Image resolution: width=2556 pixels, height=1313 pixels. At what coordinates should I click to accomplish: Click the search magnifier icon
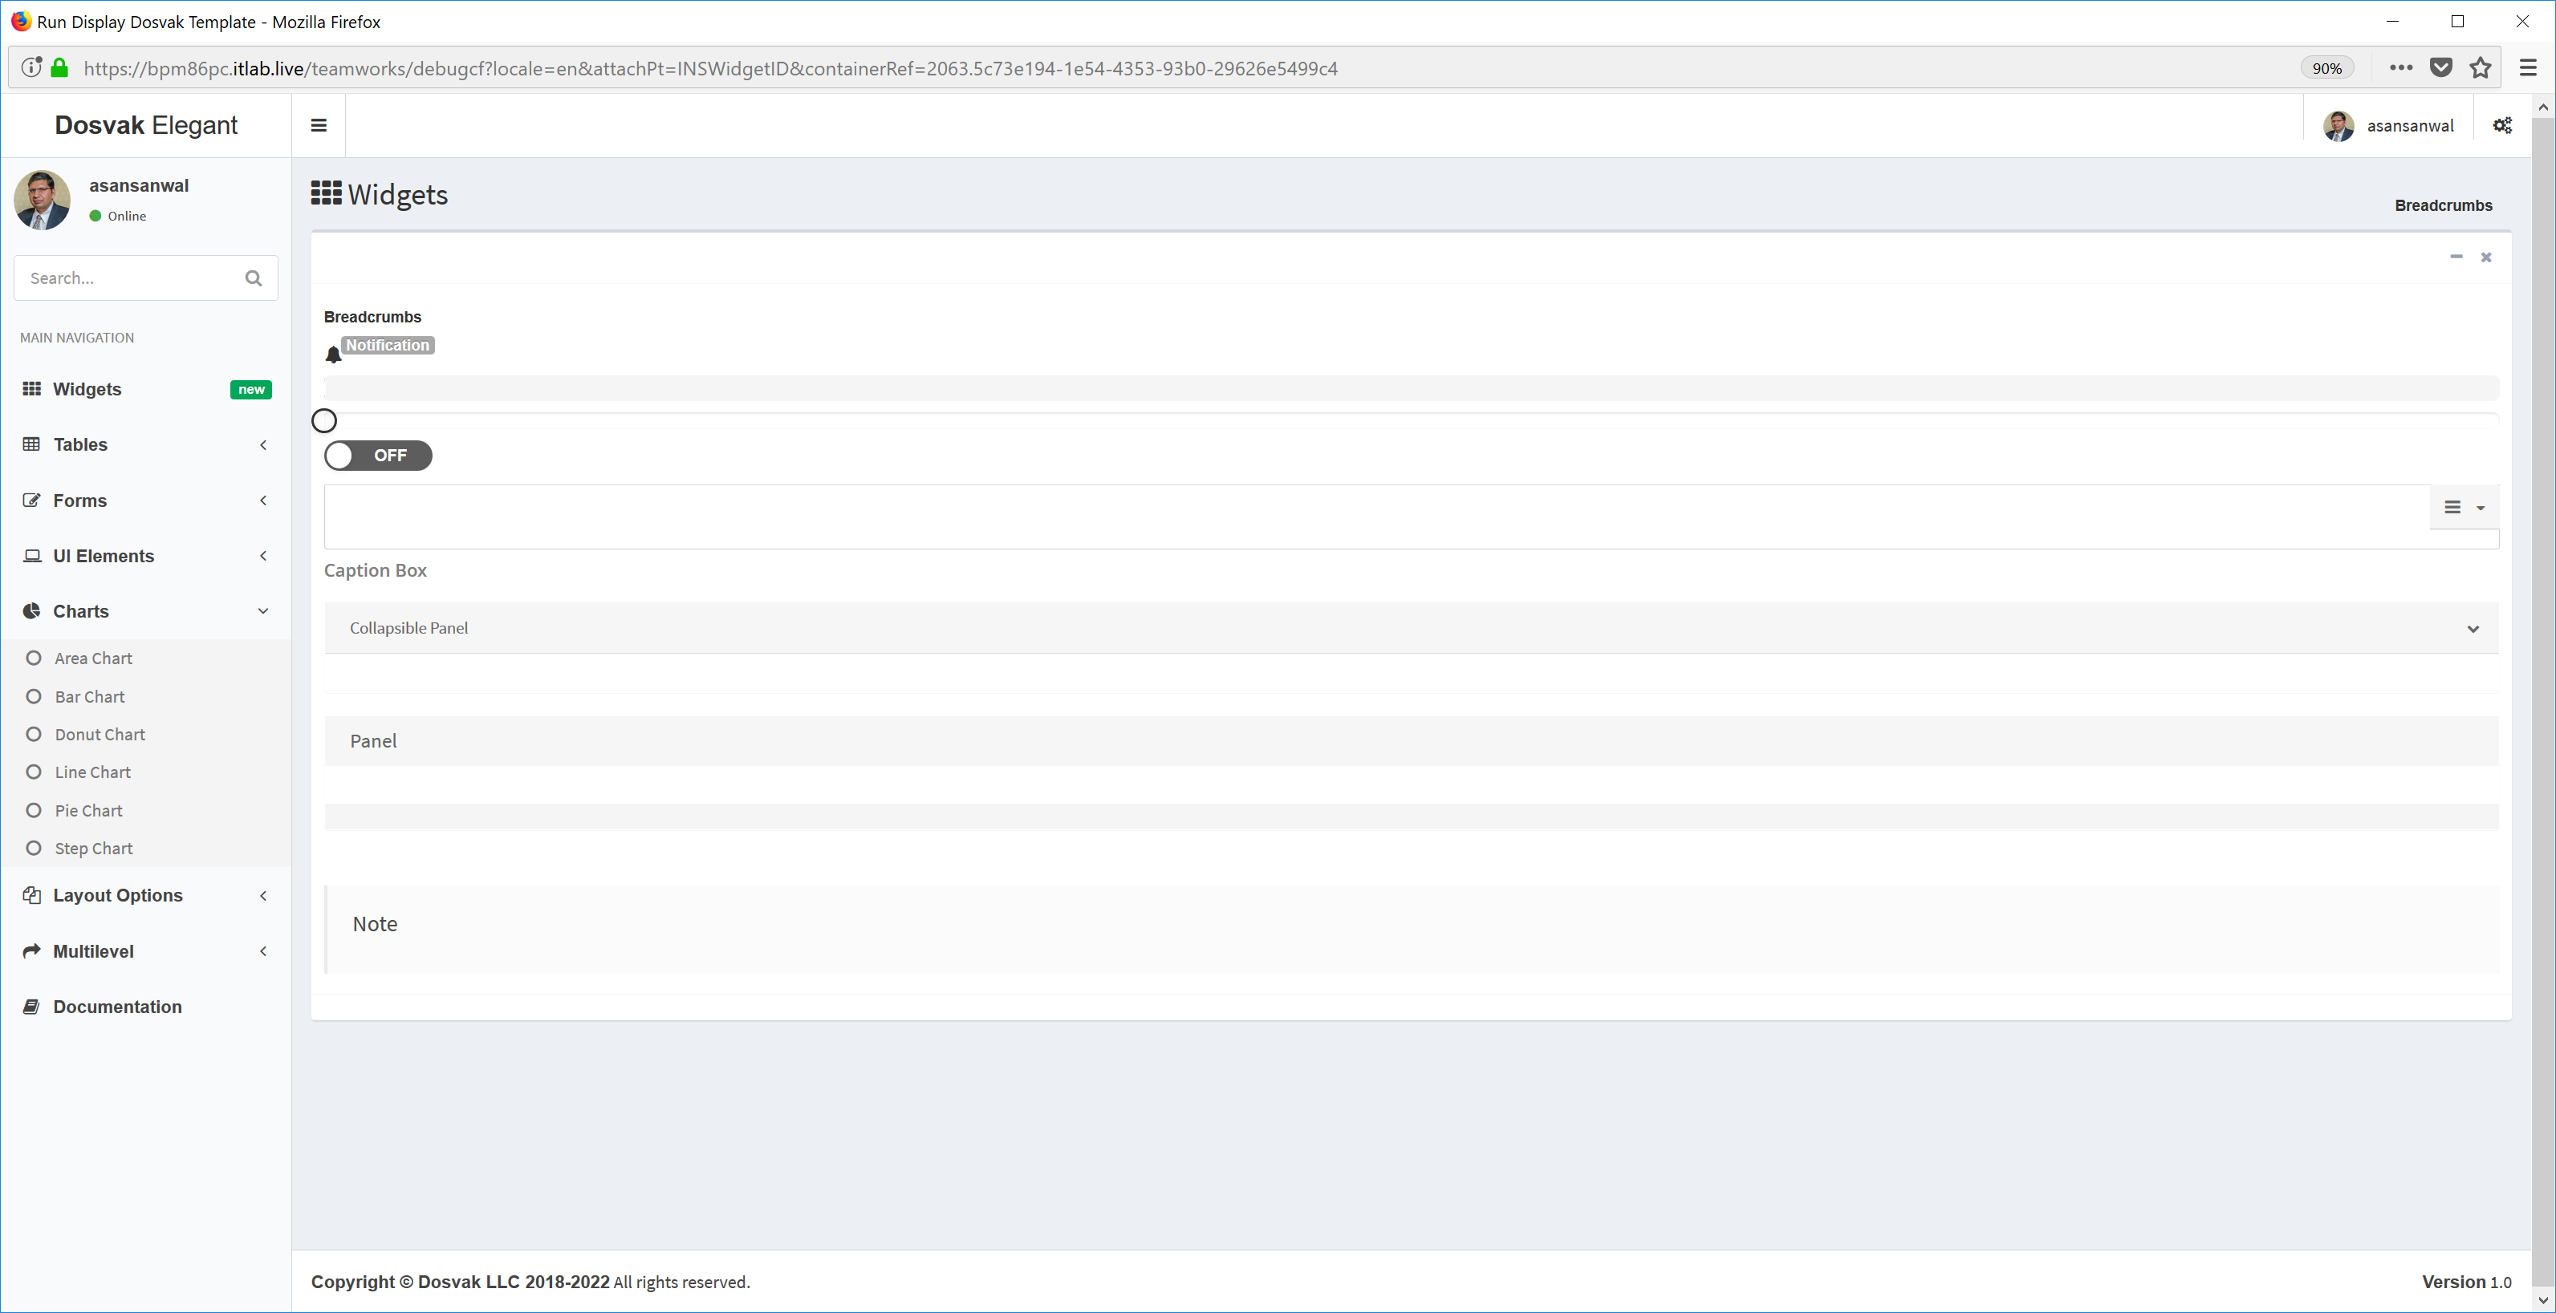coord(254,278)
